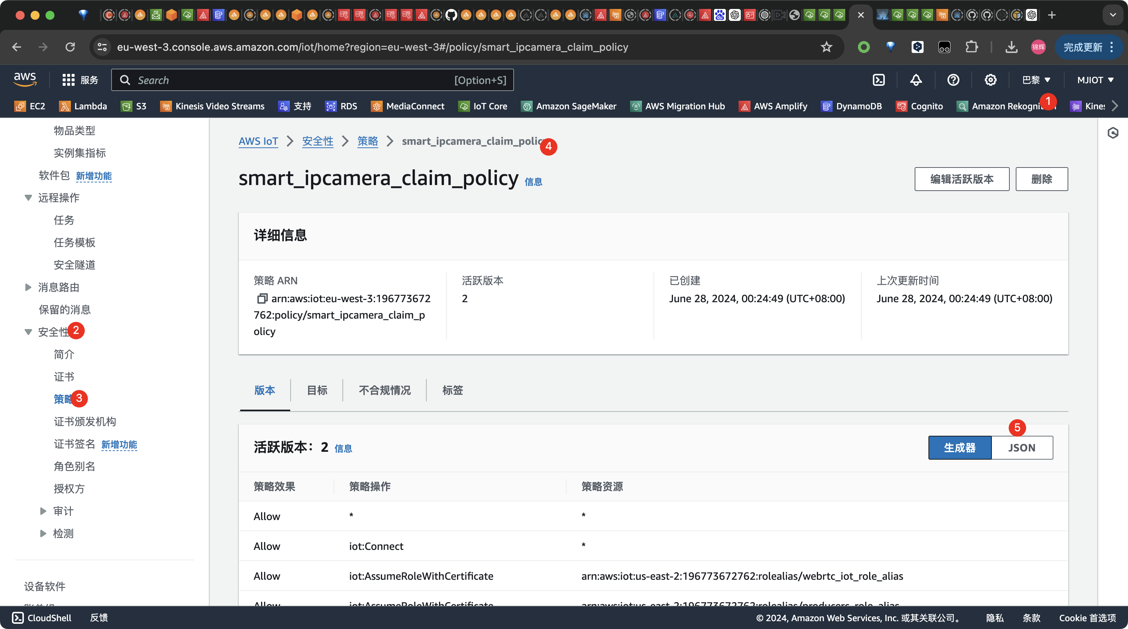Open the side help panel icon

click(x=1113, y=133)
